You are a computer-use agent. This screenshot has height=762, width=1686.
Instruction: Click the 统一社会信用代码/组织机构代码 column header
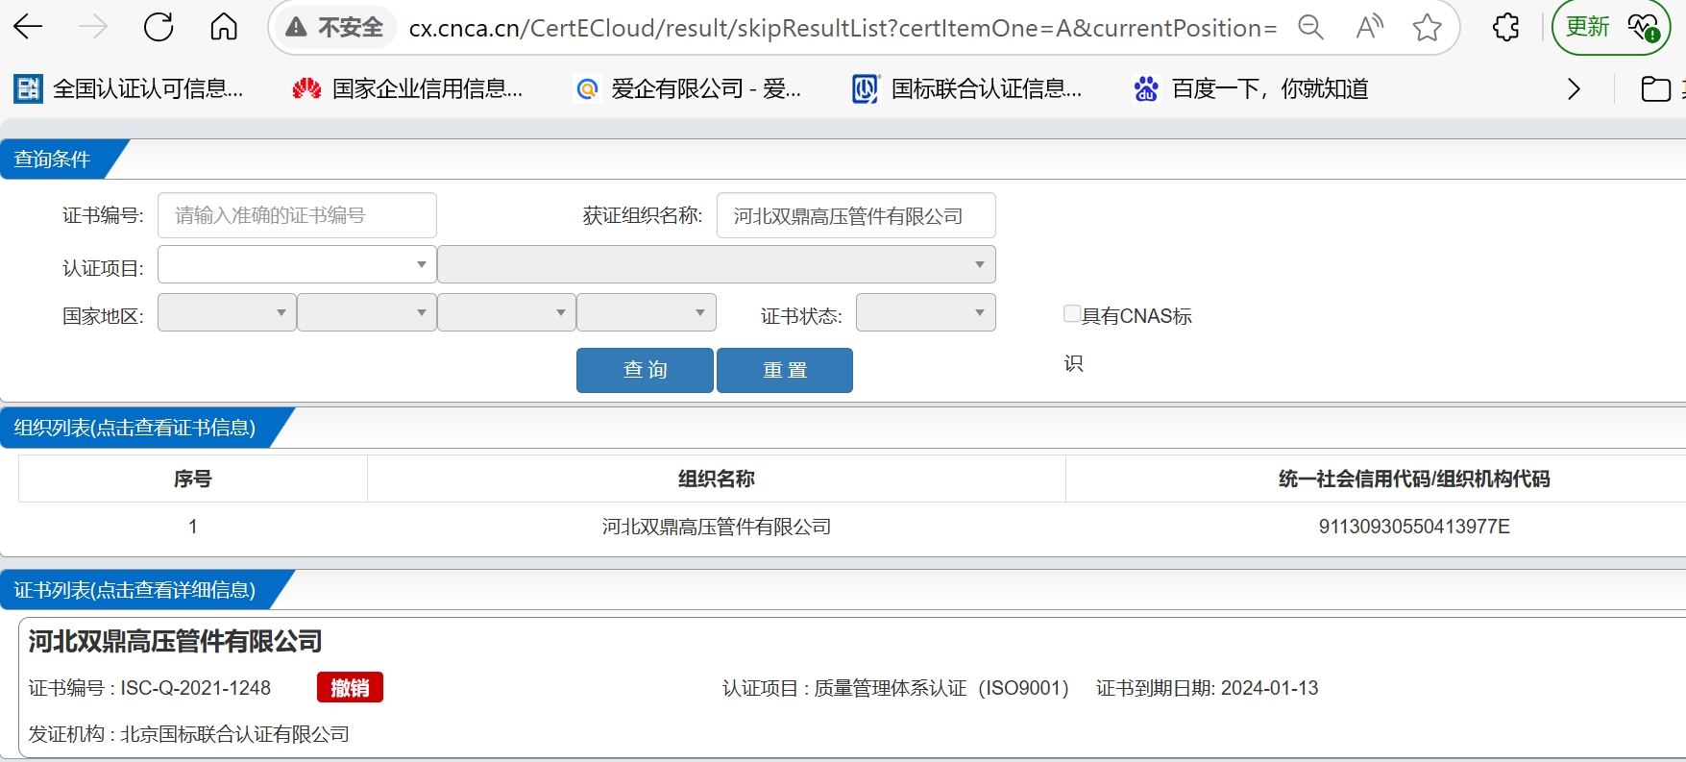pos(1414,479)
